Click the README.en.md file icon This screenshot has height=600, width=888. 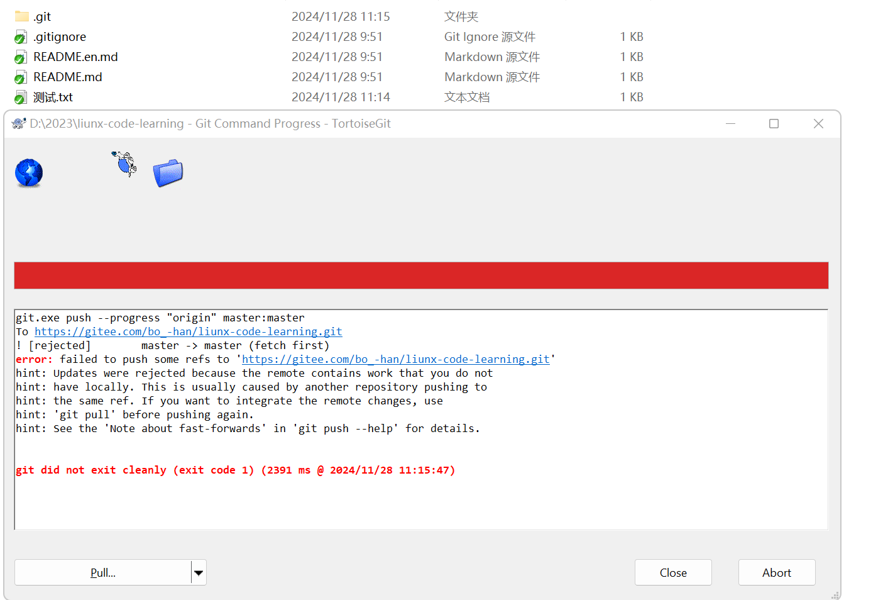tap(21, 57)
